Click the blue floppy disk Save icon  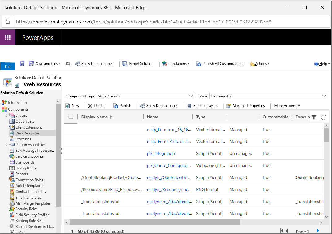coord(22,64)
